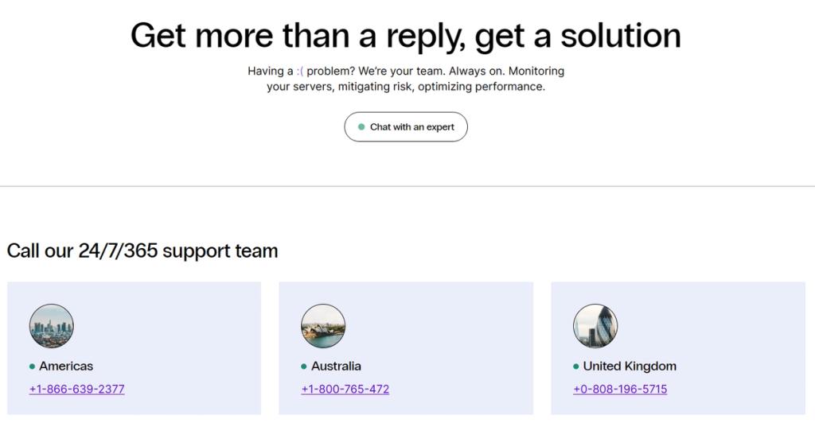Call the Americas number +1-866-639-2377
815x423 pixels.
(77, 389)
